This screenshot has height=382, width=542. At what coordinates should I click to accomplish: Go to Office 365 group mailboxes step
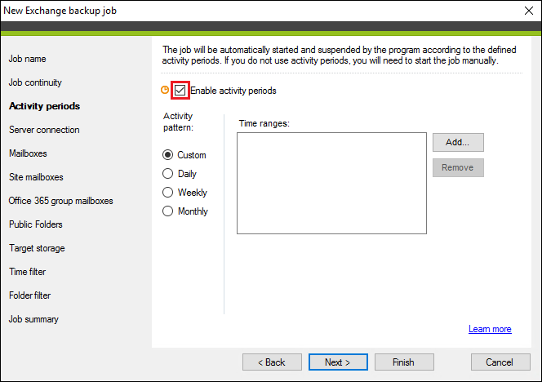(x=61, y=201)
